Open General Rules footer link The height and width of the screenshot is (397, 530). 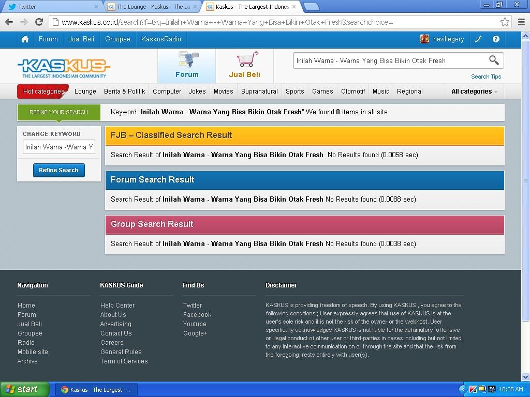tap(121, 352)
